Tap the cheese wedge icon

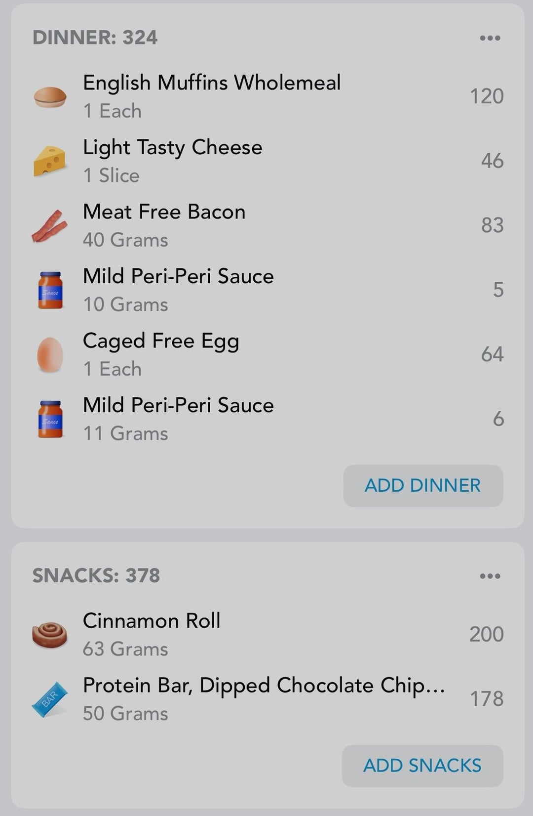click(50, 161)
